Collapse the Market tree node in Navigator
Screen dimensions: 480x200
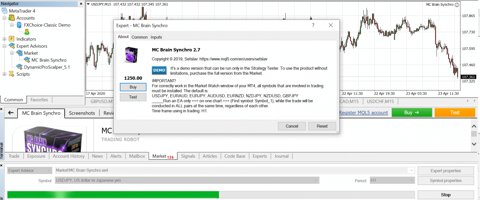(x=12, y=53)
